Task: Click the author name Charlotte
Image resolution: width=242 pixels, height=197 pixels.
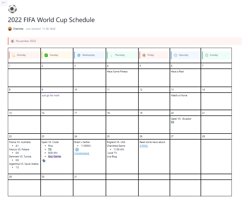Action: click(18, 29)
